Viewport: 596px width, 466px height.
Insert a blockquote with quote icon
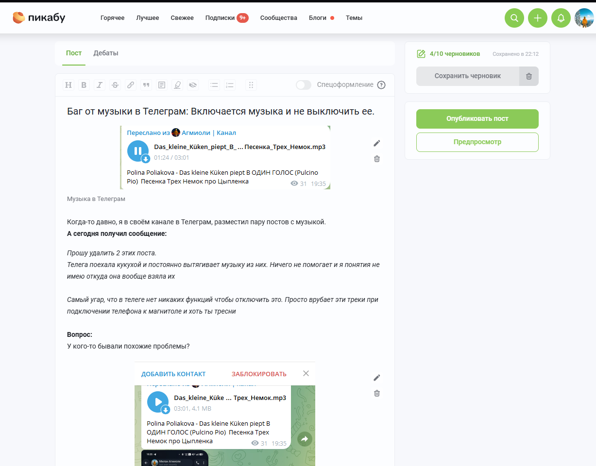pyautogui.click(x=146, y=85)
